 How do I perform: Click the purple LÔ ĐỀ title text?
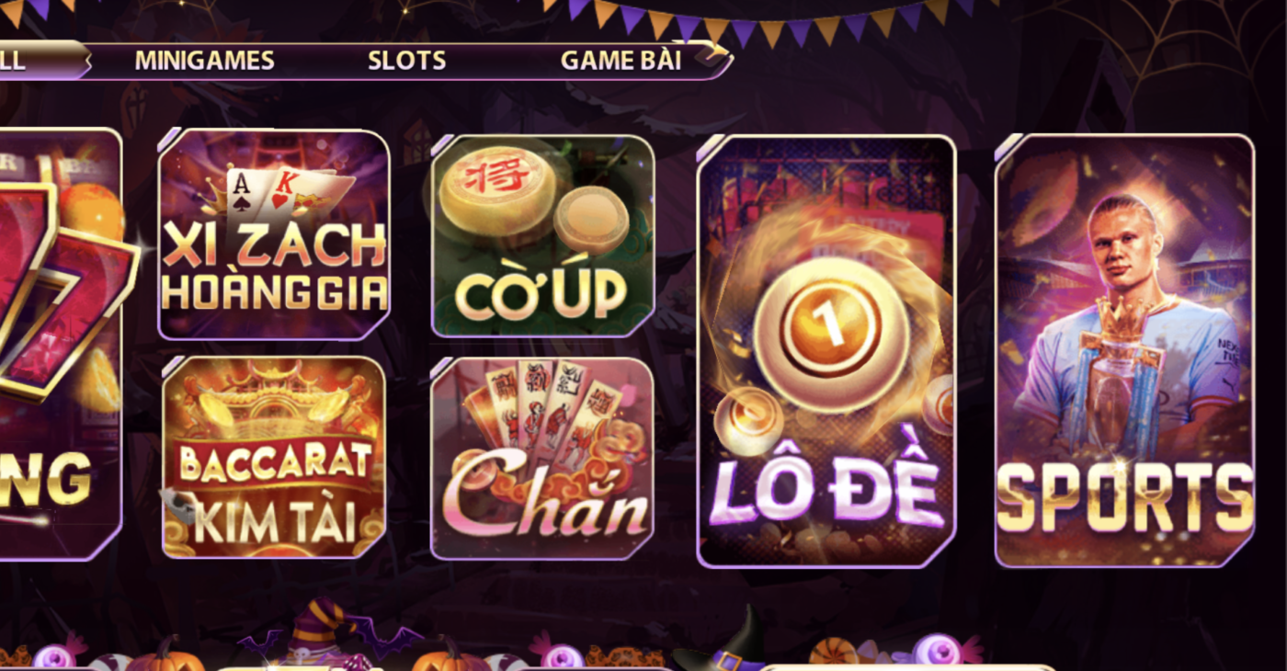click(x=825, y=488)
